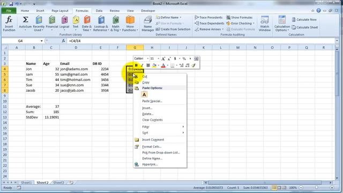Click Format Painter in mini toolbar
This screenshot has height=193, width=343.
[x=193, y=65]
